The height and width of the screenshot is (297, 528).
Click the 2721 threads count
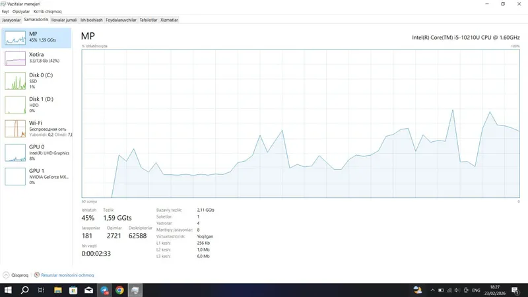pos(114,236)
